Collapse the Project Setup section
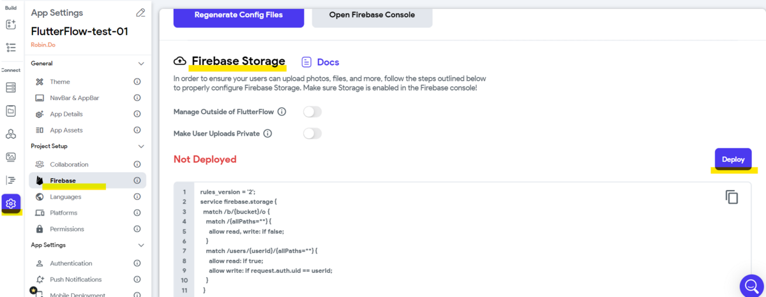Viewport: 766px width, 297px height. [x=141, y=147]
